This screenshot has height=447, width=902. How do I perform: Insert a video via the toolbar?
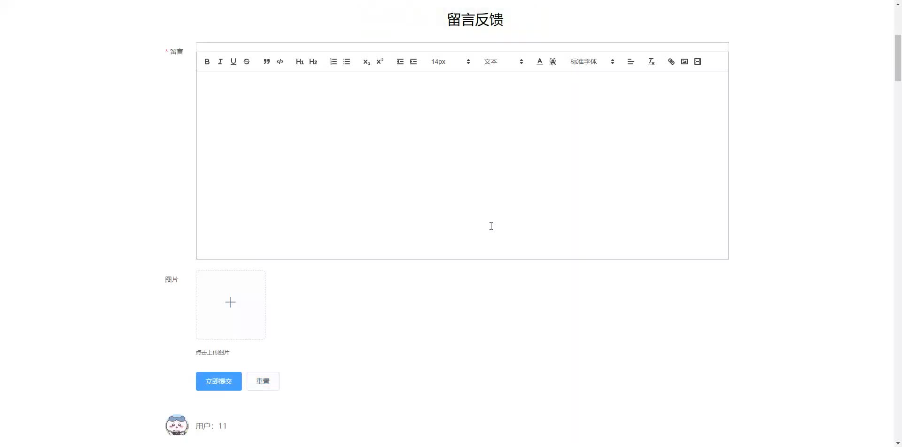[x=698, y=61]
